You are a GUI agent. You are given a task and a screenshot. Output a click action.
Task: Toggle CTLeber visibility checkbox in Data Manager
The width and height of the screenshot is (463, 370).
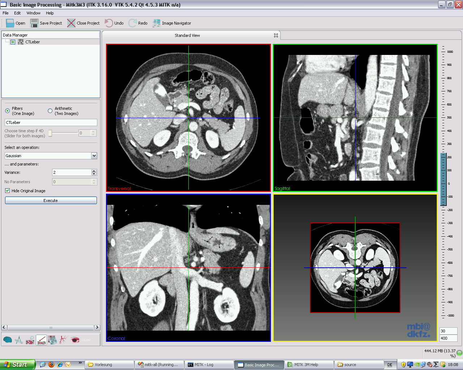(13, 42)
